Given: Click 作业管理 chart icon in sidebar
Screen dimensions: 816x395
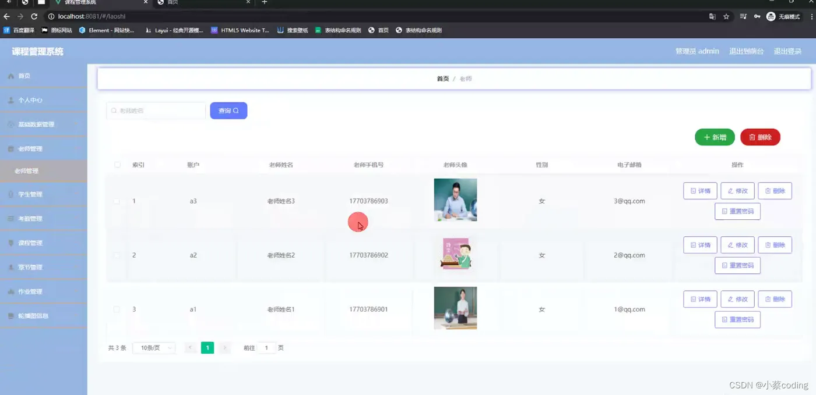Looking at the screenshot, I should 11,291.
